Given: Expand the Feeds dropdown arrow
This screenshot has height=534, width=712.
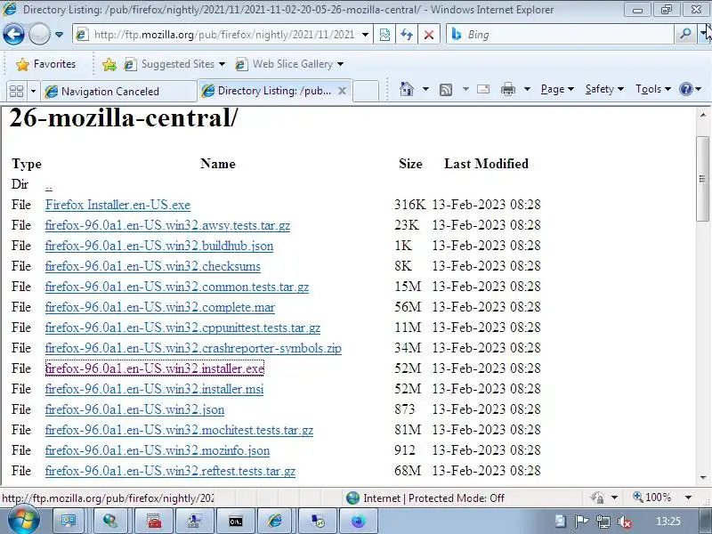Looking at the screenshot, I should click(x=465, y=89).
